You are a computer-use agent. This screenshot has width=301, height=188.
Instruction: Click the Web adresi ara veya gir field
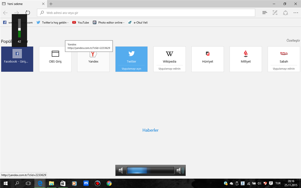tap(146, 13)
